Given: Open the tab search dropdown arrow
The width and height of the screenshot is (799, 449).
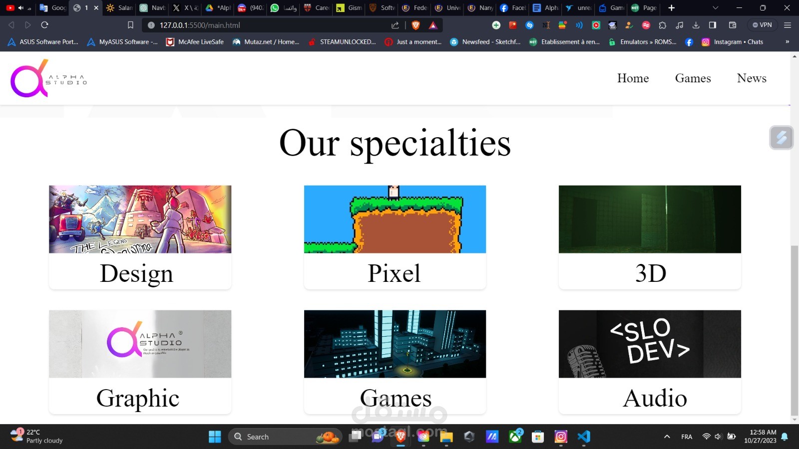Looking at the screenshot, I should [x=715, y=8].
